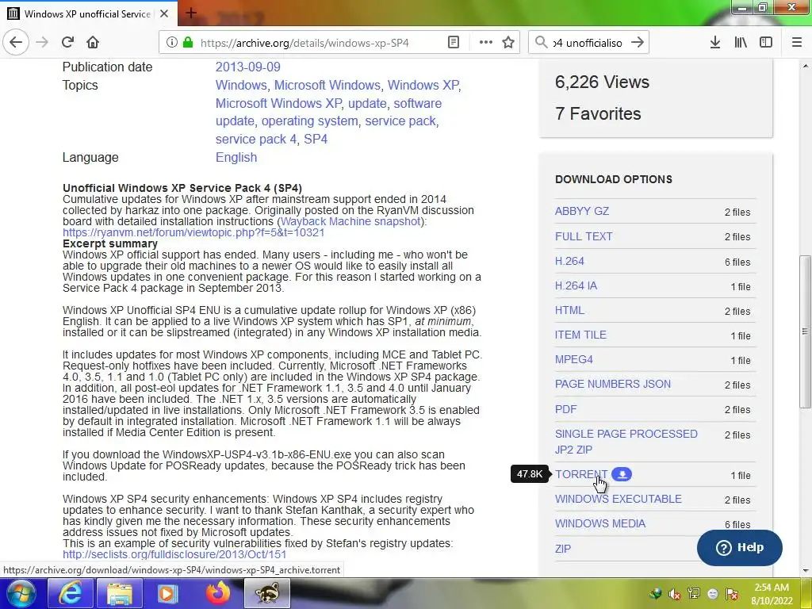Open a new tab with the plus button
The image size is (812, 609).
190,13
